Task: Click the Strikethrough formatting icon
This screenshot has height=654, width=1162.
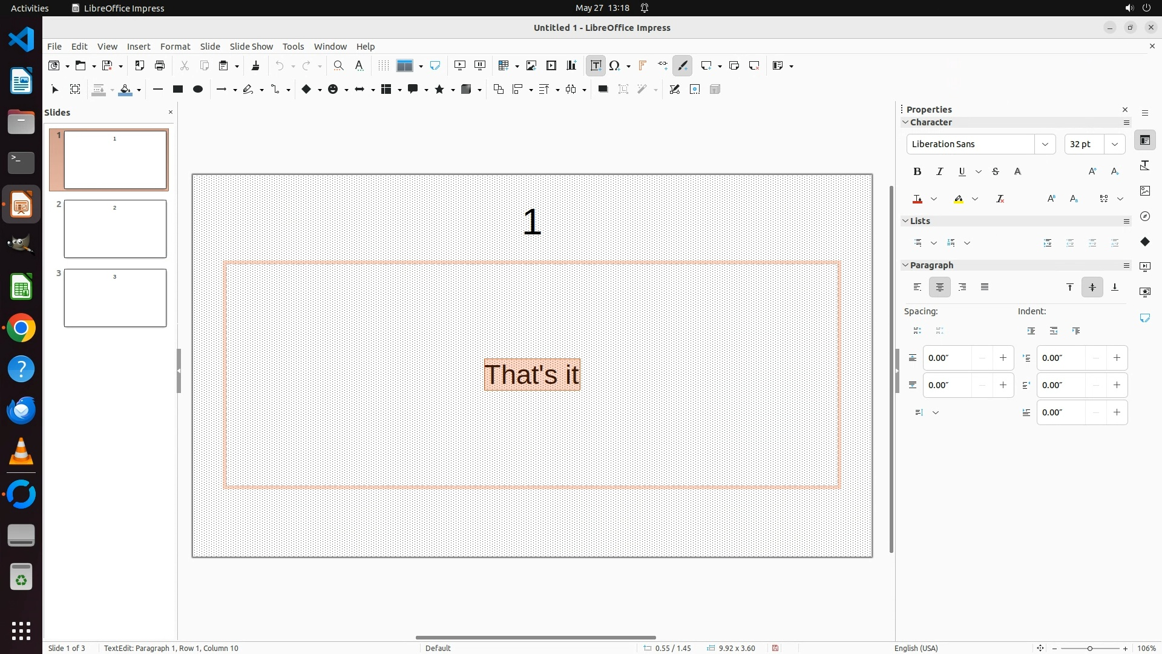Action: click(996, 172)
